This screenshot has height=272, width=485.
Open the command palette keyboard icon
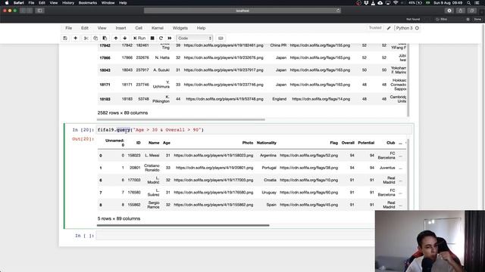[x=221, y=39]
